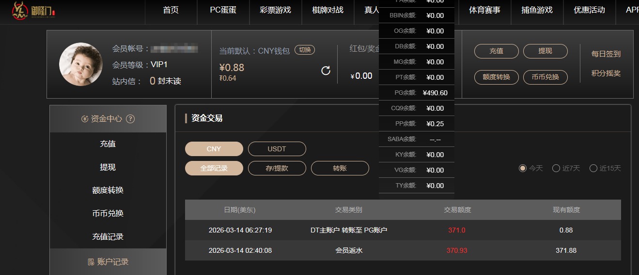Click the 账户记录 icon in the sidebar
This screenshot has width=639, height=275.
pyautogui.click(x=91, y=262)
